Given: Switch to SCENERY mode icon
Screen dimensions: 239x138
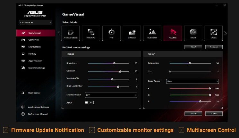Looking at the screenshot, I should (152, 33).
